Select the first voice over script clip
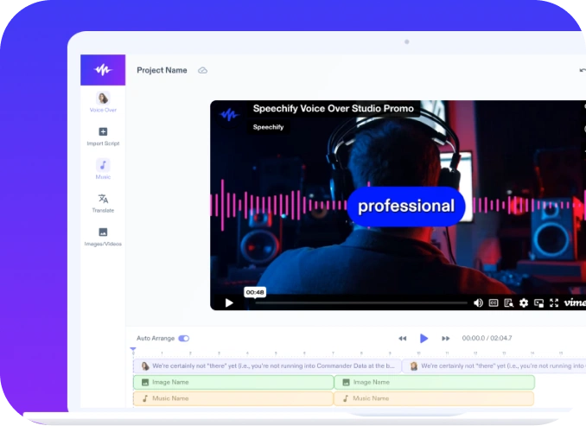This screenshot has height=426, width=586. (267, 366)
